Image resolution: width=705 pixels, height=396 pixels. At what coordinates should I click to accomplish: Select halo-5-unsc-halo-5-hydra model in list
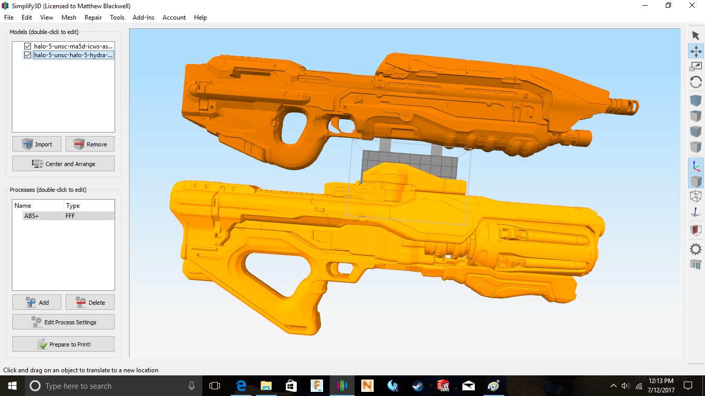click(73, 55)
